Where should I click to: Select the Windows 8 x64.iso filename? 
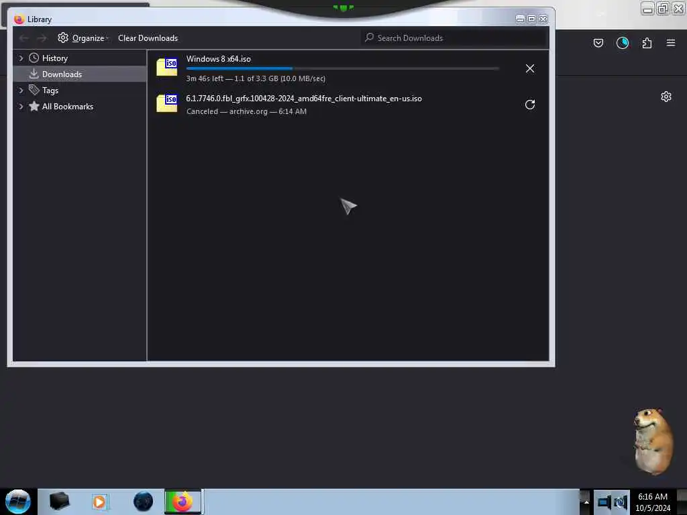218,59
